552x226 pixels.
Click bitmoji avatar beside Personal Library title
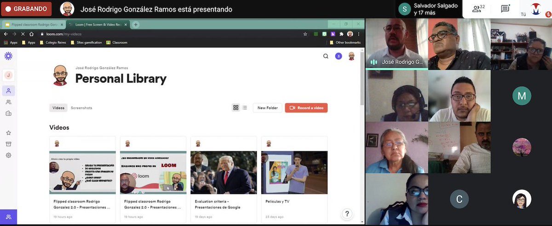click(60, 75)
